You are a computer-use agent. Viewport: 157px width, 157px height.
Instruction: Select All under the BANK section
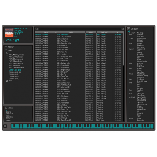pyautogui.click(x=7, y=52)
